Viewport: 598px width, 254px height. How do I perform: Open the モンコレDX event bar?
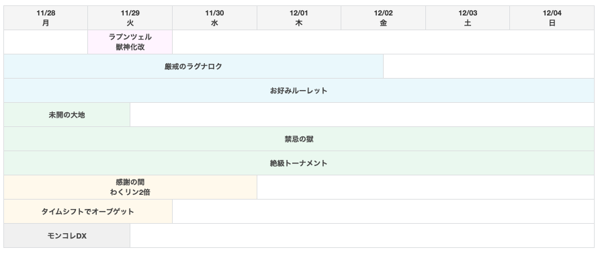click(x=67, y=236)
